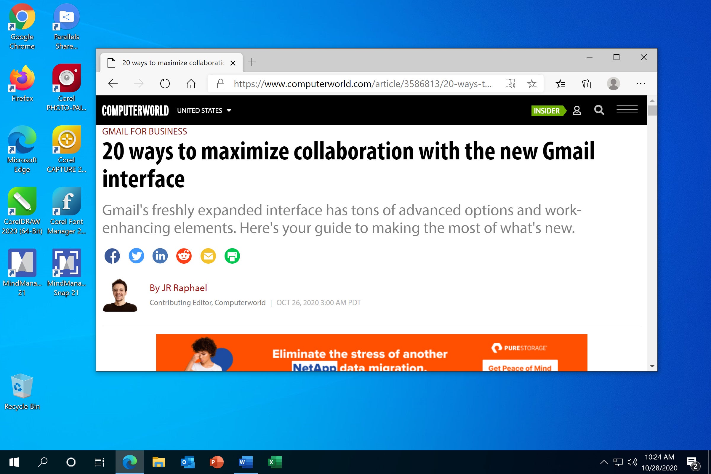The height and width of the screenshot is (474, 711).
Task: Print the article with green printer icon
Action: (x=232, y=256)
